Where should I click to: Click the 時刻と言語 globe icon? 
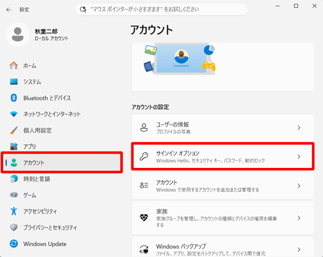point(14,179)
